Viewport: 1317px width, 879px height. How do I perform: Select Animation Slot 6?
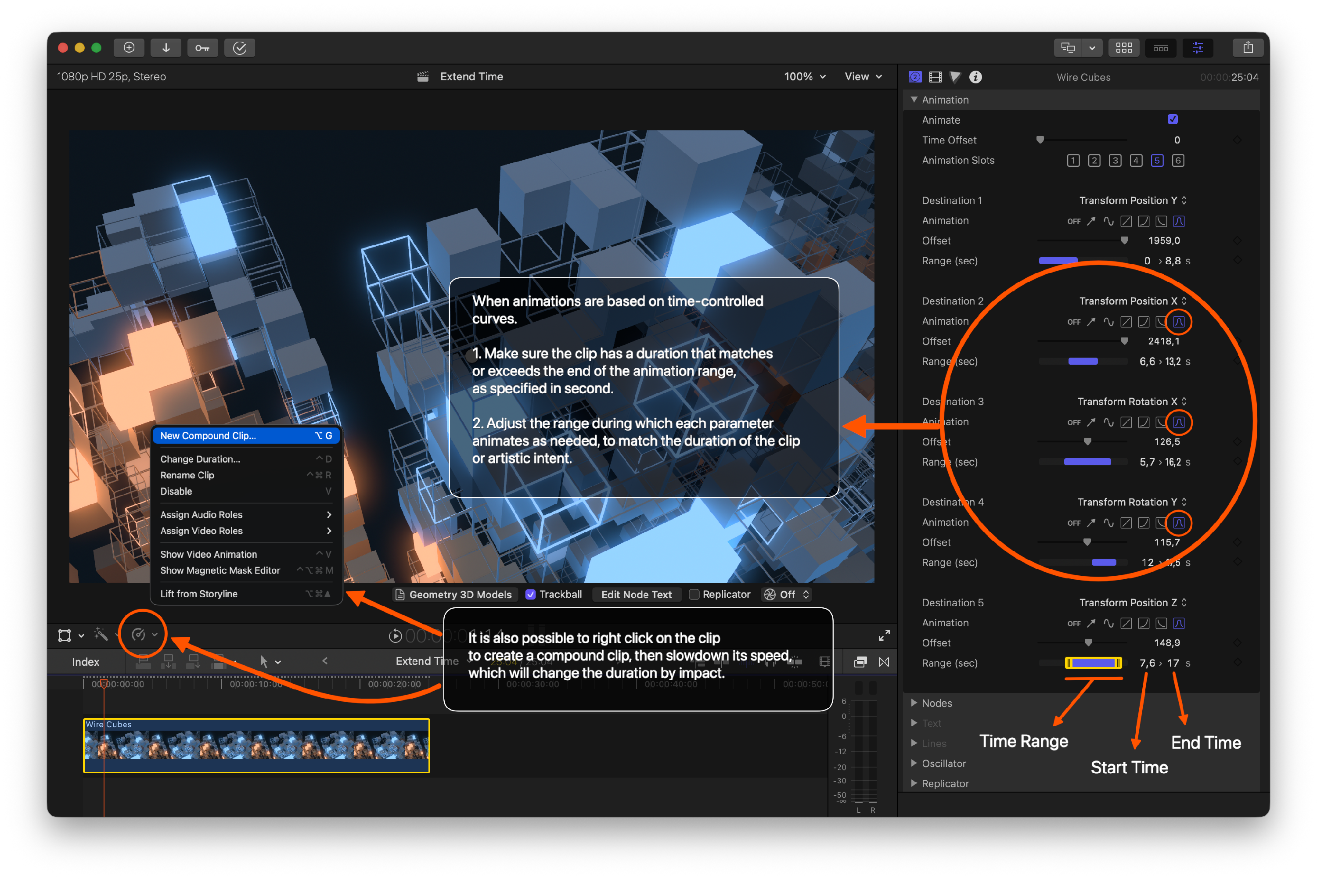[x=1178, y=160]
